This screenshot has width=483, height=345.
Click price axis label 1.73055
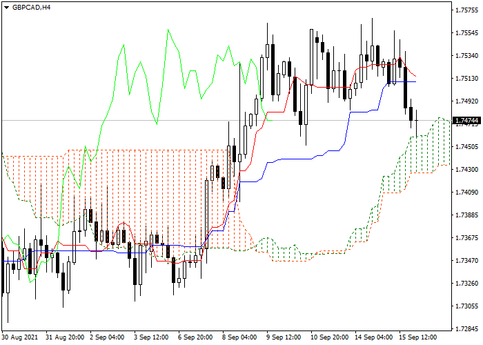(466, 306)
